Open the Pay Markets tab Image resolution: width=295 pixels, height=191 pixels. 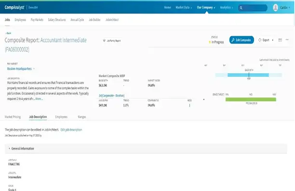37,20
